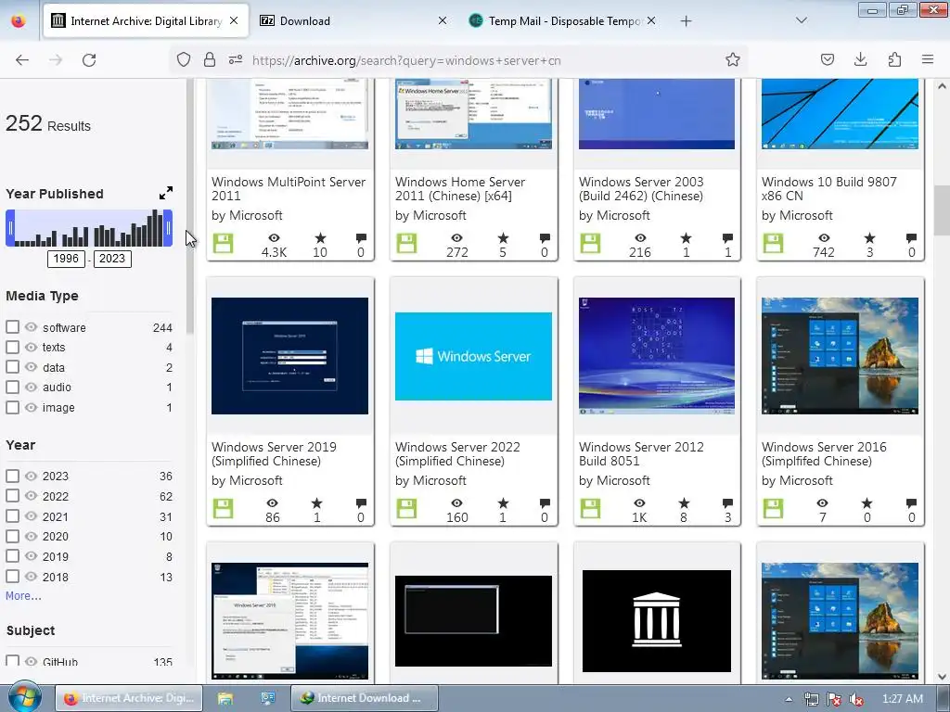Viewport: 950px width, 712px height.
Task: Open network status tray icon
Action: click(x=811, y=699)
